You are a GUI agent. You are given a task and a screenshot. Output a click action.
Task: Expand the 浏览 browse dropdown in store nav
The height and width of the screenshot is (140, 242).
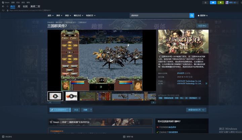tap(50, 15)
